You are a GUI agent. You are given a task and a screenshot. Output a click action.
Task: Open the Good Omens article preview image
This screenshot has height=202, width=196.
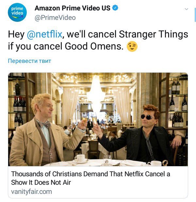[x=98, y=119]
